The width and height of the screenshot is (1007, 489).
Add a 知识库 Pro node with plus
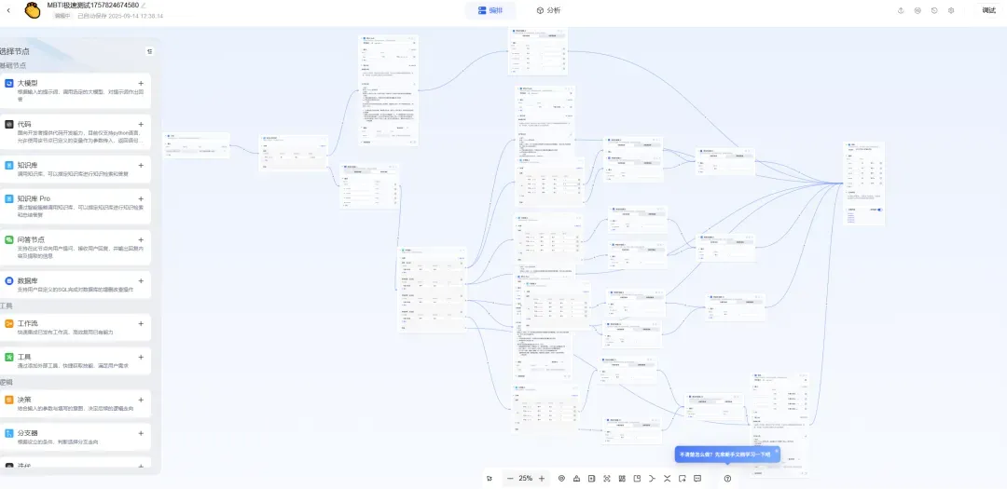(x=141, y=199)
